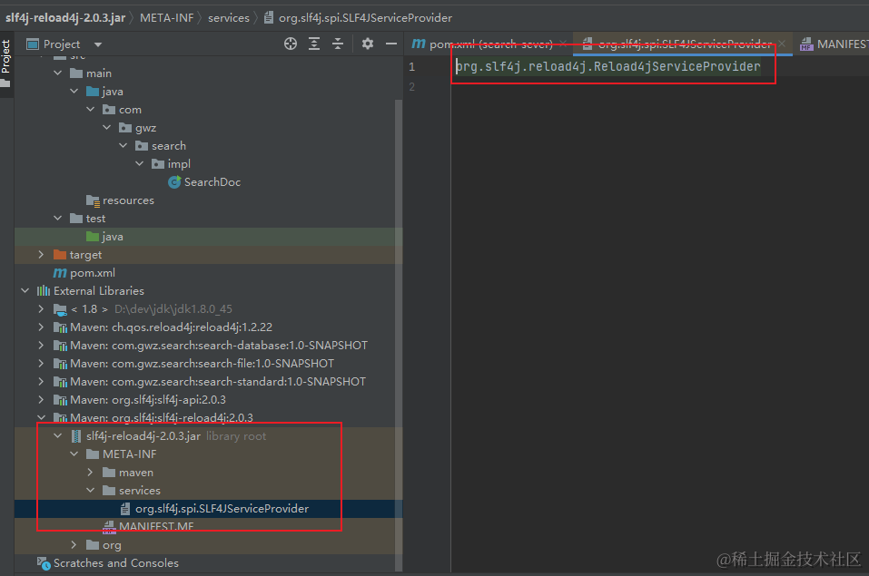The width and height of the screenshot is (869, 576).
Task: Click the SearchDoc class icon
Action: [174, 181]
